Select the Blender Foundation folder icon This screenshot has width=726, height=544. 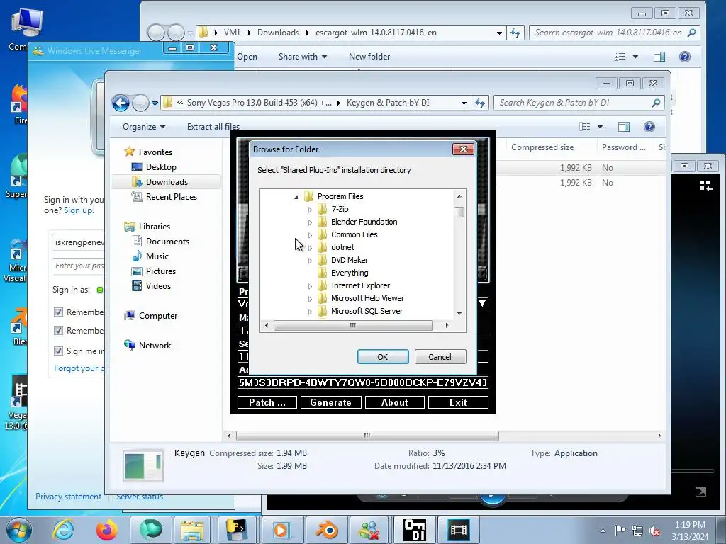323,222
